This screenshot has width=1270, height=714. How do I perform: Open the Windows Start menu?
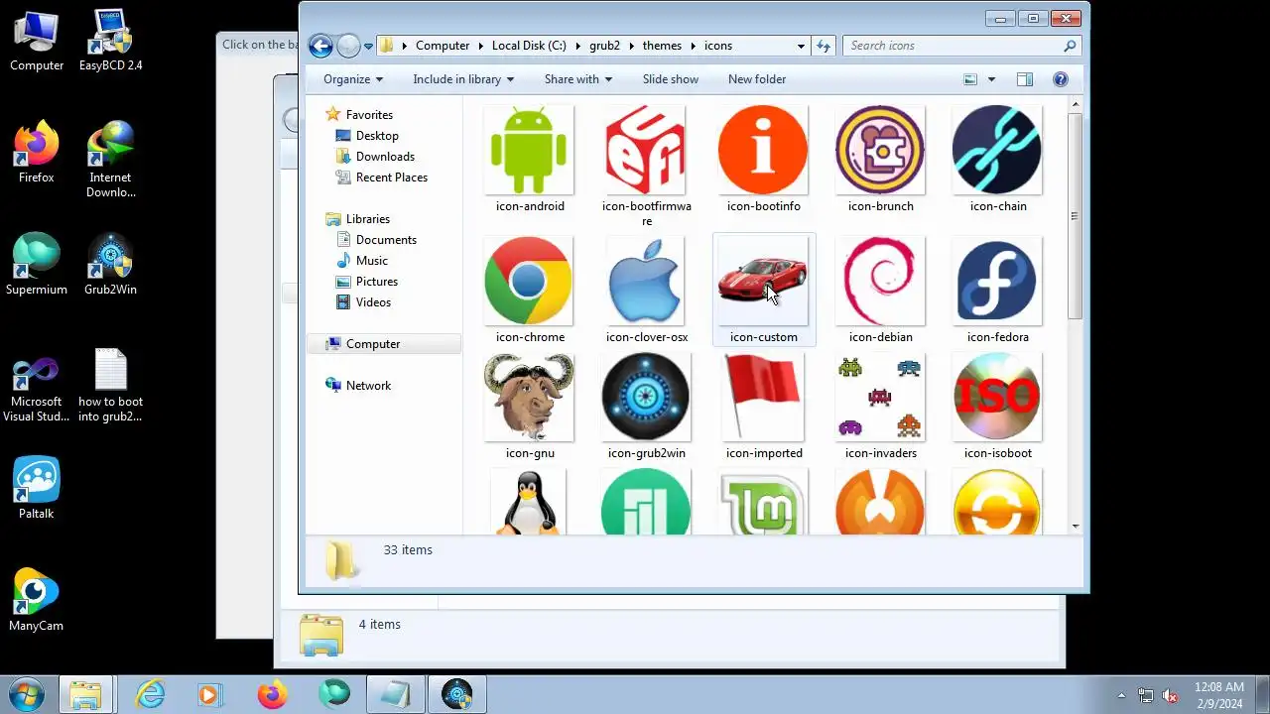click(x=26, y=694)
